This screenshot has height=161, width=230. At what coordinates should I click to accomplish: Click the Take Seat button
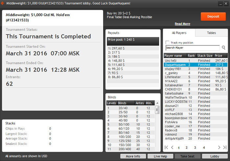coord(188,156)
